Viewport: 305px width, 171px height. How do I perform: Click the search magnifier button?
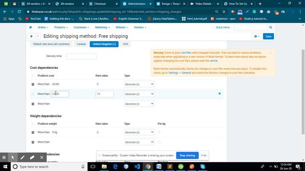coord(271,28)
